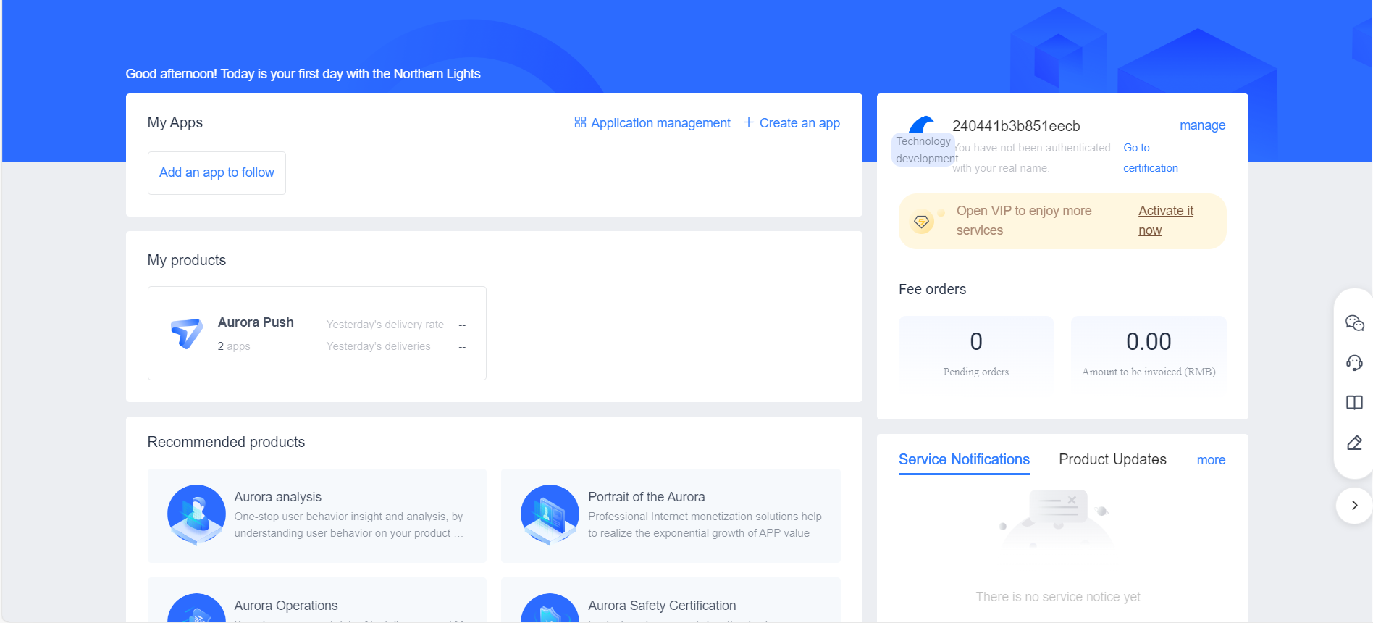
Task: Click more link in notifications panel
Action: tap(1211, 460)
